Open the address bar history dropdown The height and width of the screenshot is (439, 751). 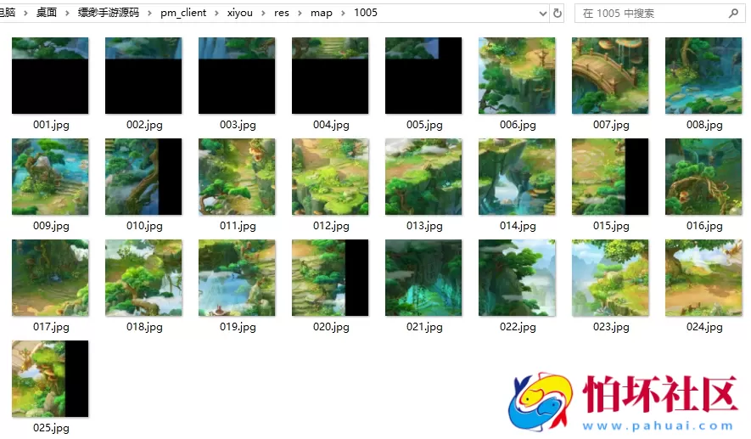(543, 14)
